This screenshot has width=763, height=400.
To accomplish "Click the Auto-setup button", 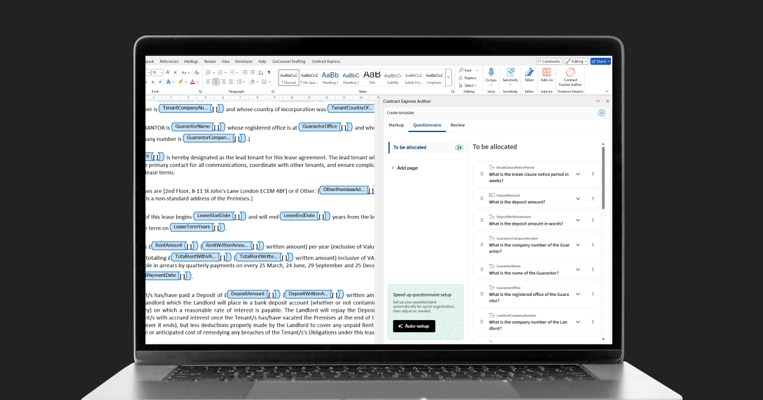I will [x=414, y=326].
